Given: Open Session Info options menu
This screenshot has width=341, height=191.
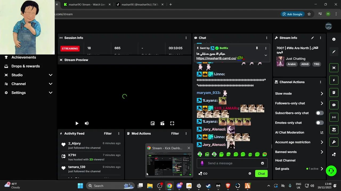Looking at the screenshot, I should click(186, 38).
